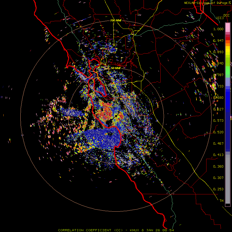
Task: Click the [CC] product label near the scale
Action: [220, 18]
